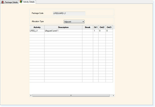Screen dimensions: 155x107
Task: Click the Ord3 column header
Action: [109, 27]
